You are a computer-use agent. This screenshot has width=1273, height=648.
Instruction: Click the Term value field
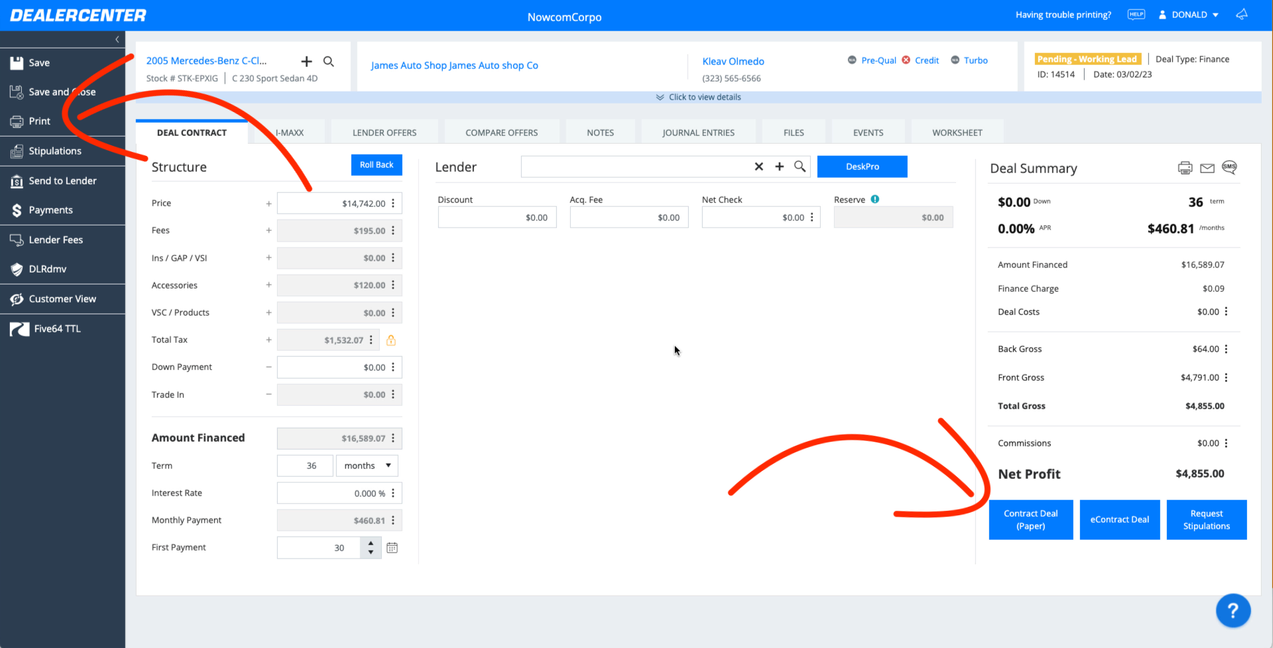coord(305,466)
